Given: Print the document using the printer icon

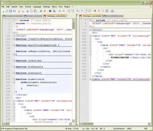Looking at the screenshot, I should pos(112,11).
